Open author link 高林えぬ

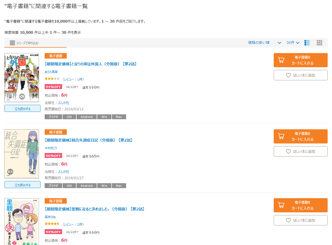pyautogui.click(x=50, y=217)
